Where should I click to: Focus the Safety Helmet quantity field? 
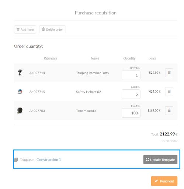tap(131, 94)
